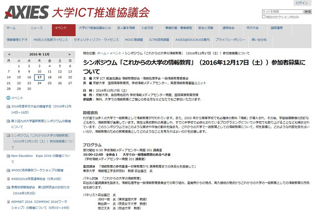Click folder icon beside 第3回九州大学基幹教育シンポジウム
Viewport: 315px width, 210px height.
(x=8, y=121)
